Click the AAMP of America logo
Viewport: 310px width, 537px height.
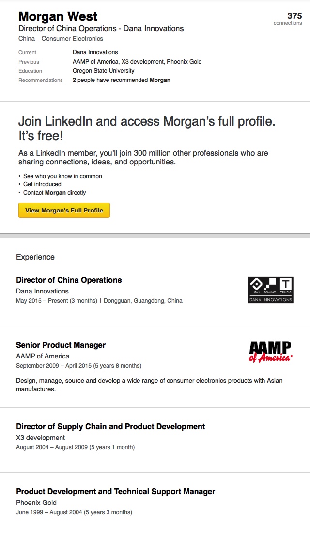tap(270, 351)
